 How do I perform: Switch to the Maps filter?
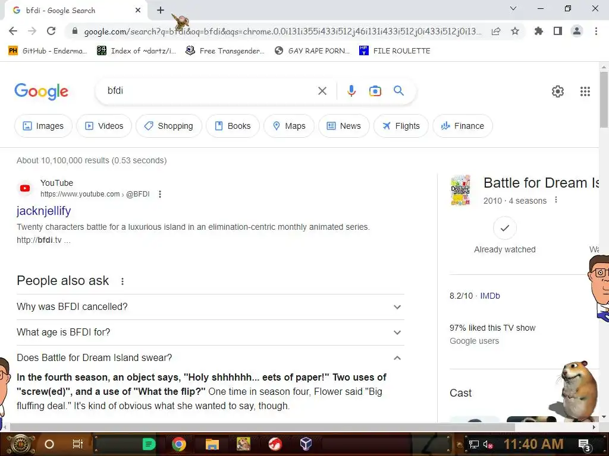click(289, 126)
